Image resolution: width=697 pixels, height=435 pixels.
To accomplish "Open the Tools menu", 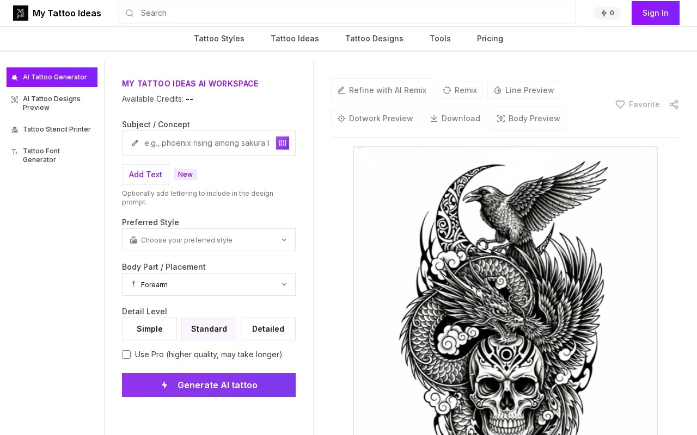I will (440, 39).
